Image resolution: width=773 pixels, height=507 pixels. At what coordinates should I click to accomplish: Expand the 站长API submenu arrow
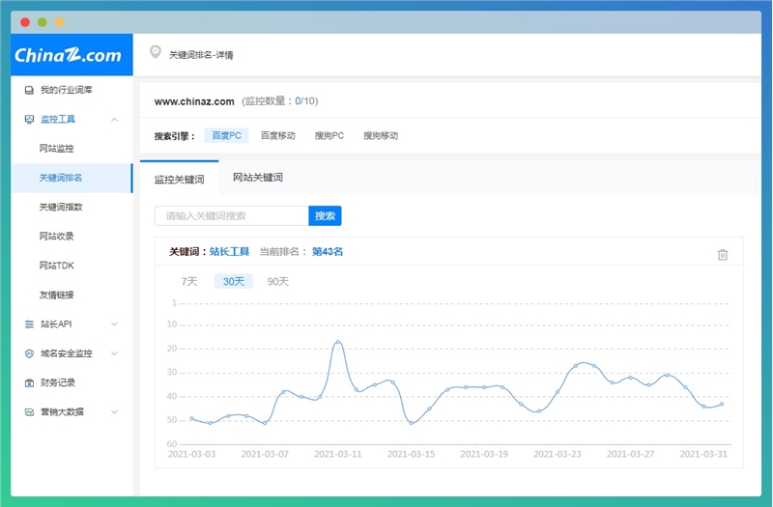[115, 324]
